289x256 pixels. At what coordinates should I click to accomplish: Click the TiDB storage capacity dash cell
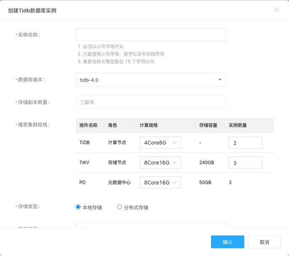201,143
